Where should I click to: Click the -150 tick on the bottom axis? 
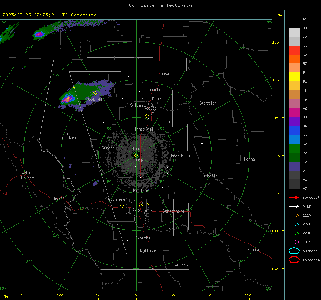(21, 295)
